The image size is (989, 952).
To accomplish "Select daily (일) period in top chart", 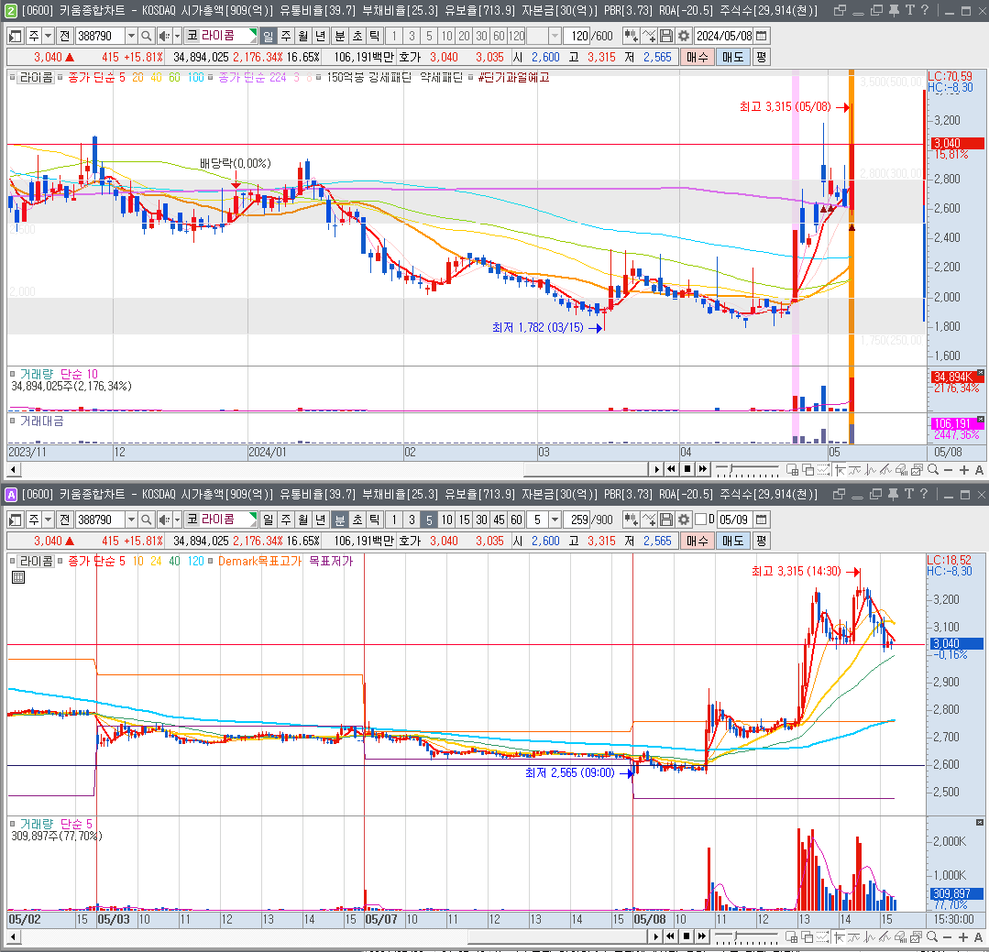I will tap(268, 36).
